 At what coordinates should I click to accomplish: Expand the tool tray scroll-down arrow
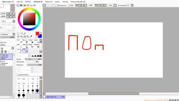click(41, 52)
